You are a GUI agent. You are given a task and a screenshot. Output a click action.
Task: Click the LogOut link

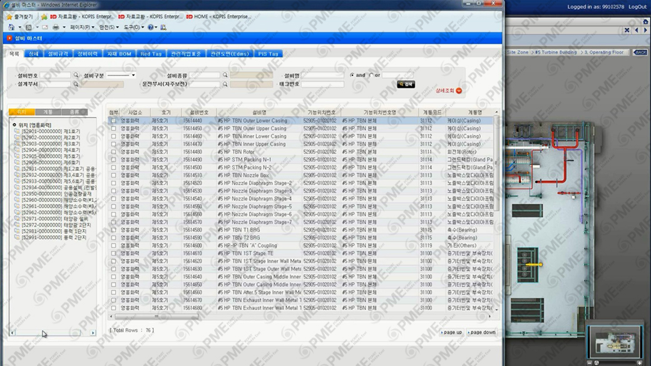(637, 7)
